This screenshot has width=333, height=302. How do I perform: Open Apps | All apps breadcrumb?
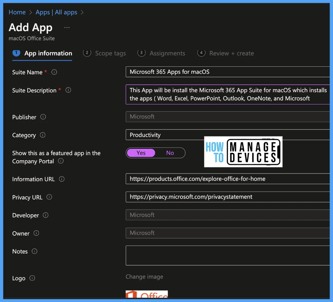(x=56, y=12)
